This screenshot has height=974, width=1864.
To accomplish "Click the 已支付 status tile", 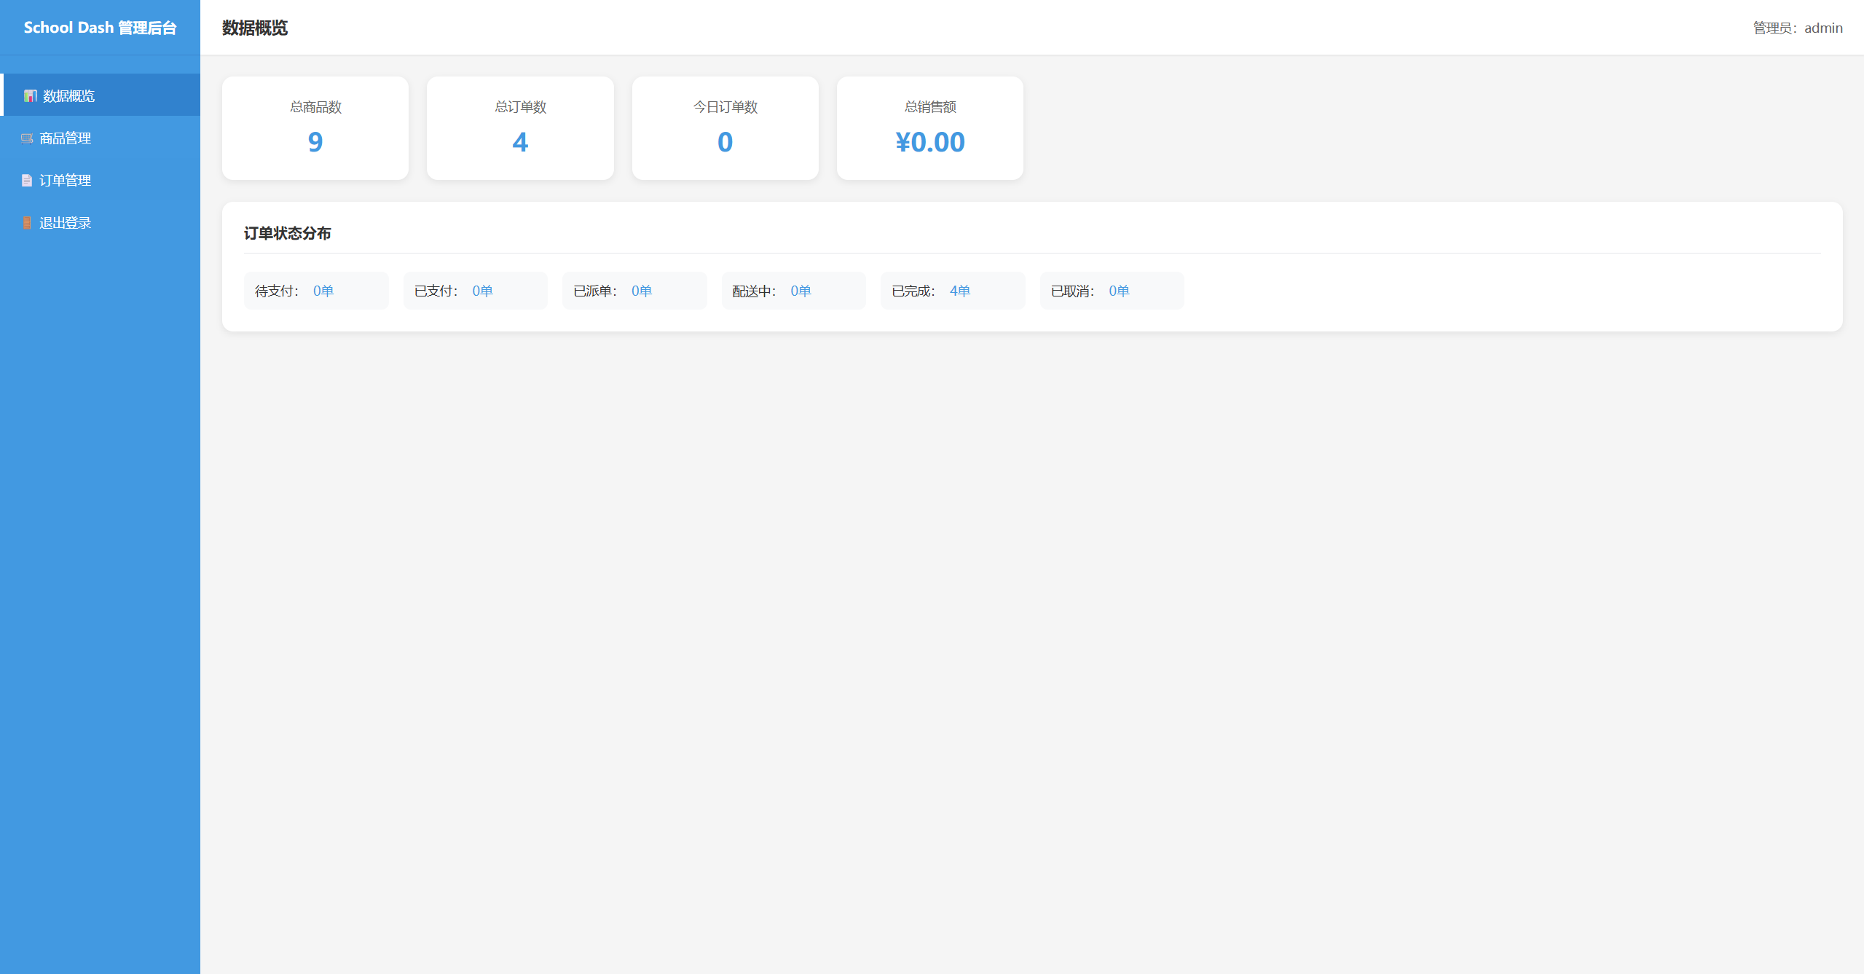I will 475,291.
